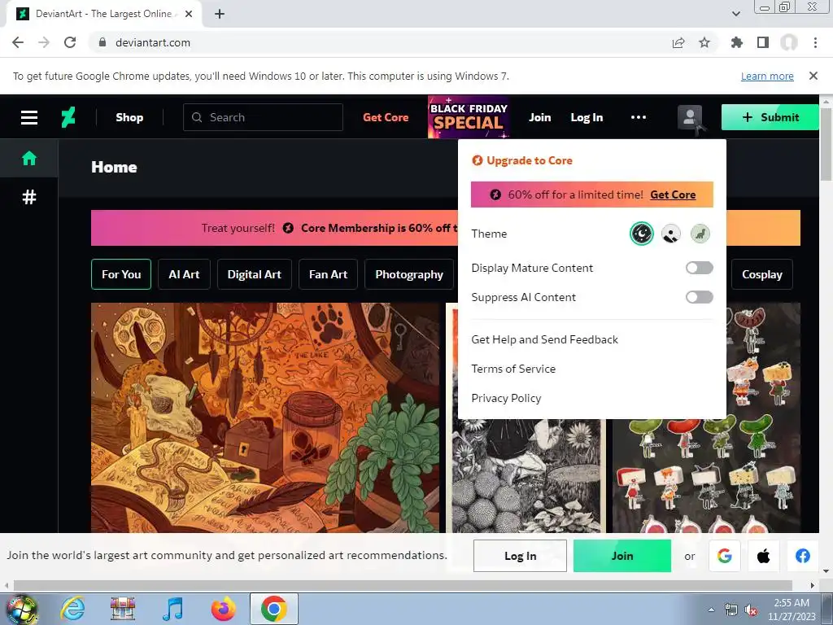The width and height of the screenshot is (833, 625).
Task: Sign in with the Google icon
Action: coord(725,556)
